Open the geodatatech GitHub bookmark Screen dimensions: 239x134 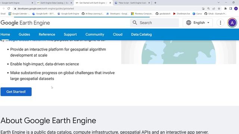163,14
